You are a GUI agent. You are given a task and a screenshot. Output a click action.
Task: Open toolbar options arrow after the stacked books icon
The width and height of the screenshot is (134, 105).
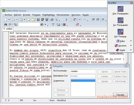tap(67, 26)
